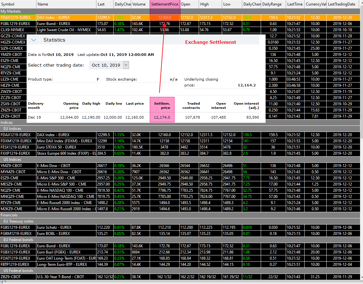Select the HGZ9-COMEX symbol cell
Screen dimensions: 363x284
coord(13,42)
